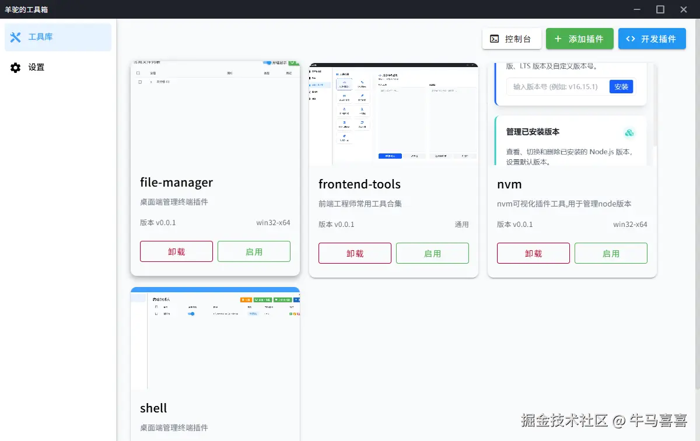Click 添加插件 to add a new plugin
The width and height of the screenshot is (700, 441).
coord(580,38)
